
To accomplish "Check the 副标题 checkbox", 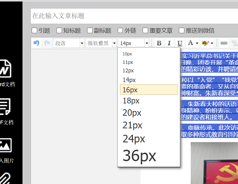I will click(x=90, y=30).
